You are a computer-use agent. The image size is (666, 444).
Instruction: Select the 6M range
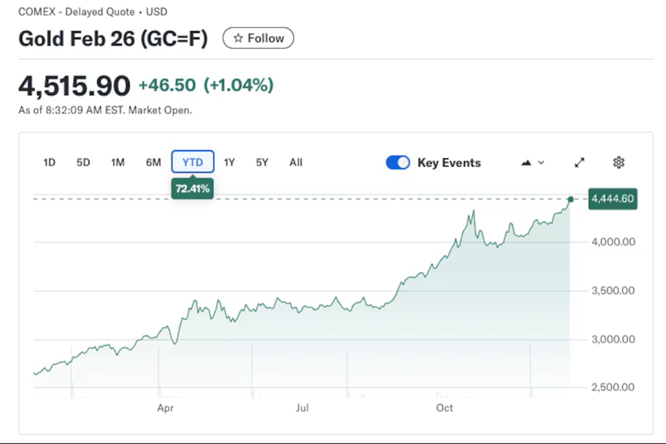[153, 163]
